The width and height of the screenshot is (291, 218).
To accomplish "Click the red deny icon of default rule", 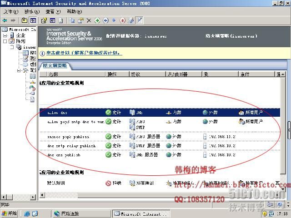I will (x=108, y=183).
